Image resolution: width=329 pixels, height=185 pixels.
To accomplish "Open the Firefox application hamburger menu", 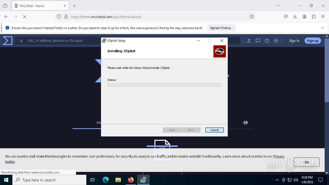I will pyautogui.click(x=323, y=17).
